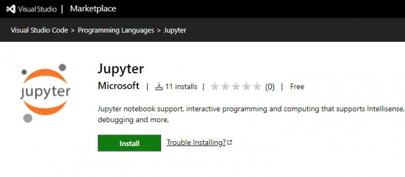Click the fifth rating star
Screen dimensions: 405x177
(x=257, y=86)
